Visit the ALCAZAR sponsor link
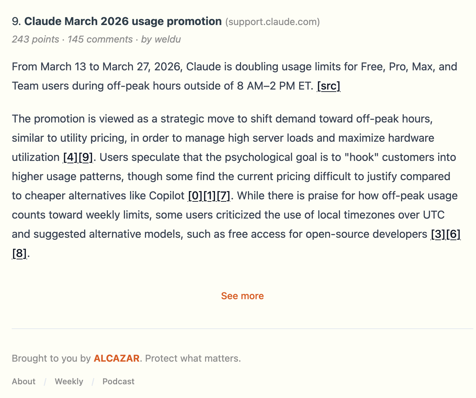Image resolution: width=476 pixels, height=398 pixels. click(x=117, y=358)
